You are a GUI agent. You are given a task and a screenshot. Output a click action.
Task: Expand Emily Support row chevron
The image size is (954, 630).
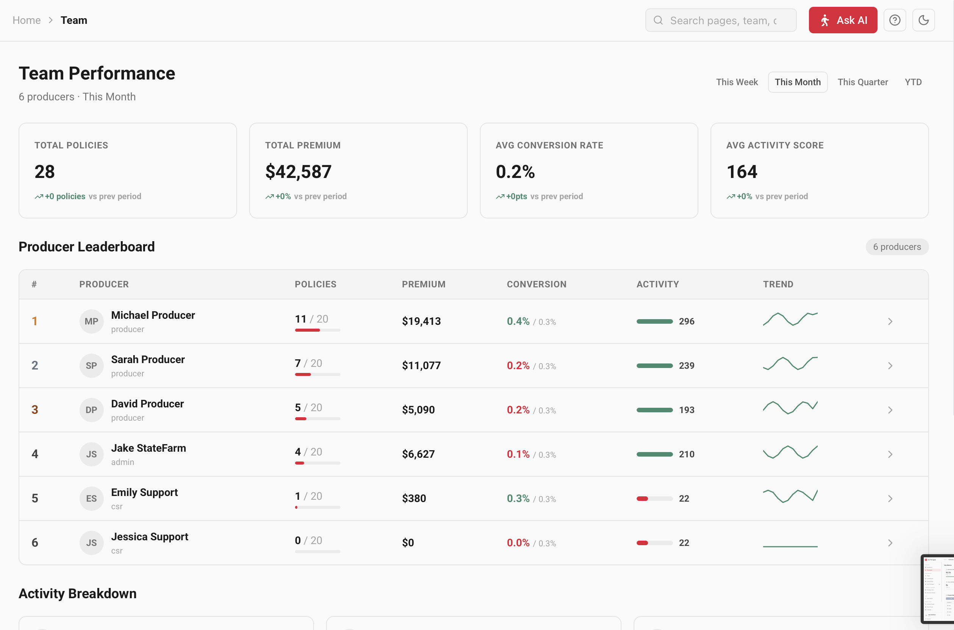click(x=890, y=499)
